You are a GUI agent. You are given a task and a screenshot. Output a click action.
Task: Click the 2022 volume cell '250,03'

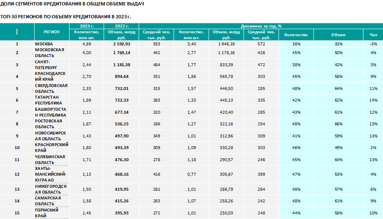226,213
